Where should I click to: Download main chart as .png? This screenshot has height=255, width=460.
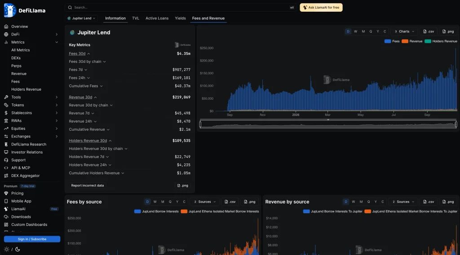coord(448,31)
